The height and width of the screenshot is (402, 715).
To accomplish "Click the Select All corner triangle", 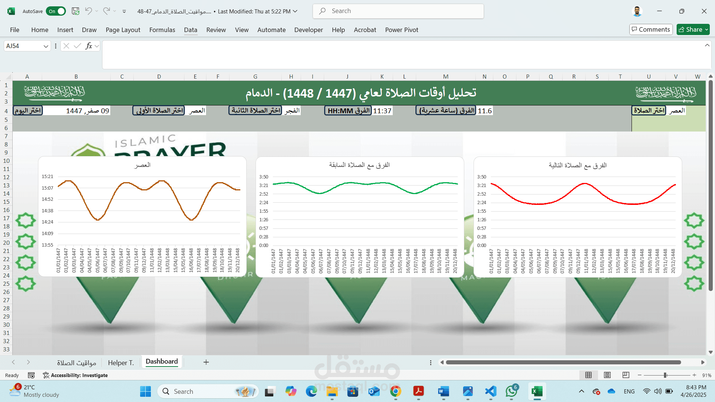I will [8, 76].
